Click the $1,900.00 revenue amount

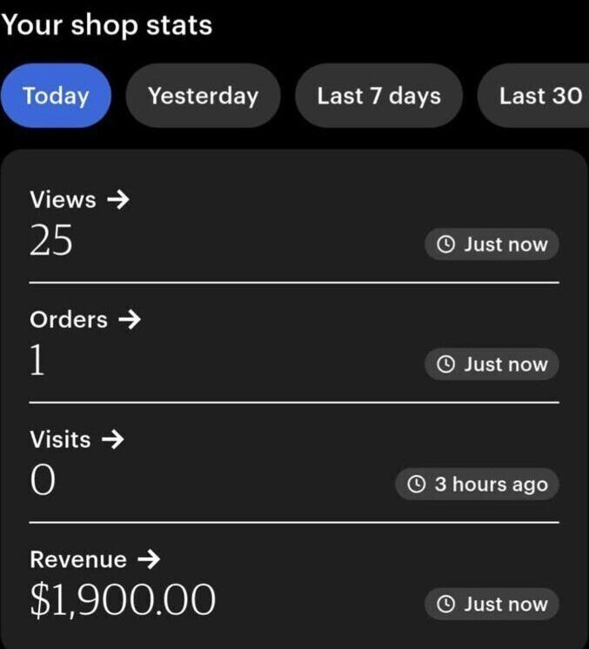tap(123, 600)
